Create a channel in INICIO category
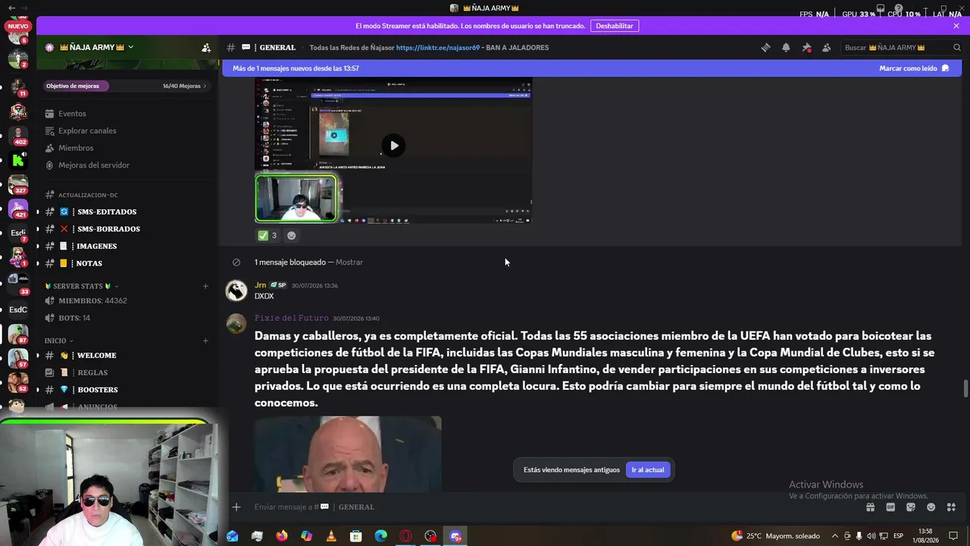970x546 pixels. coord(205,340)
